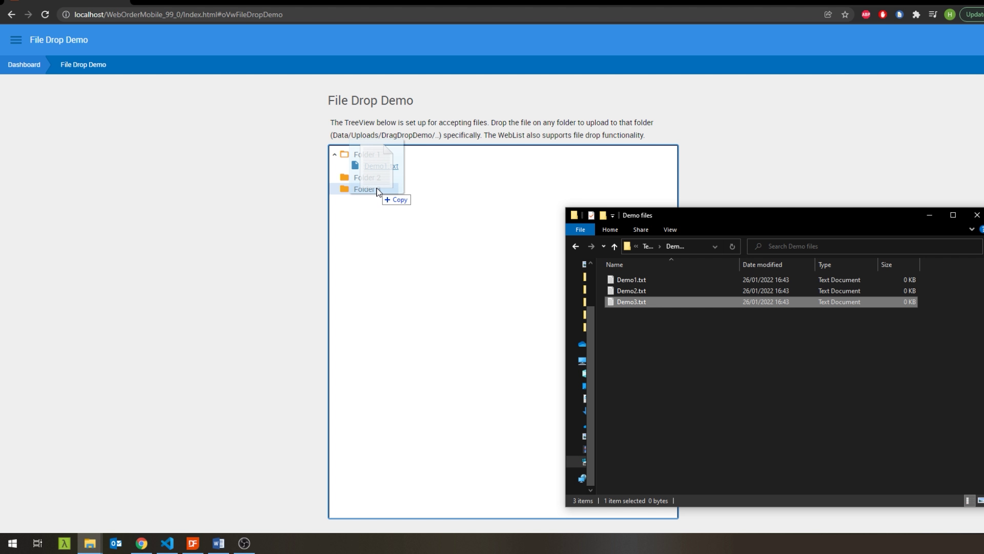Image resolution: width=984 pixels, height=554 pixels.
Task: Click the Search Demo files box
Action: point(865,247)
